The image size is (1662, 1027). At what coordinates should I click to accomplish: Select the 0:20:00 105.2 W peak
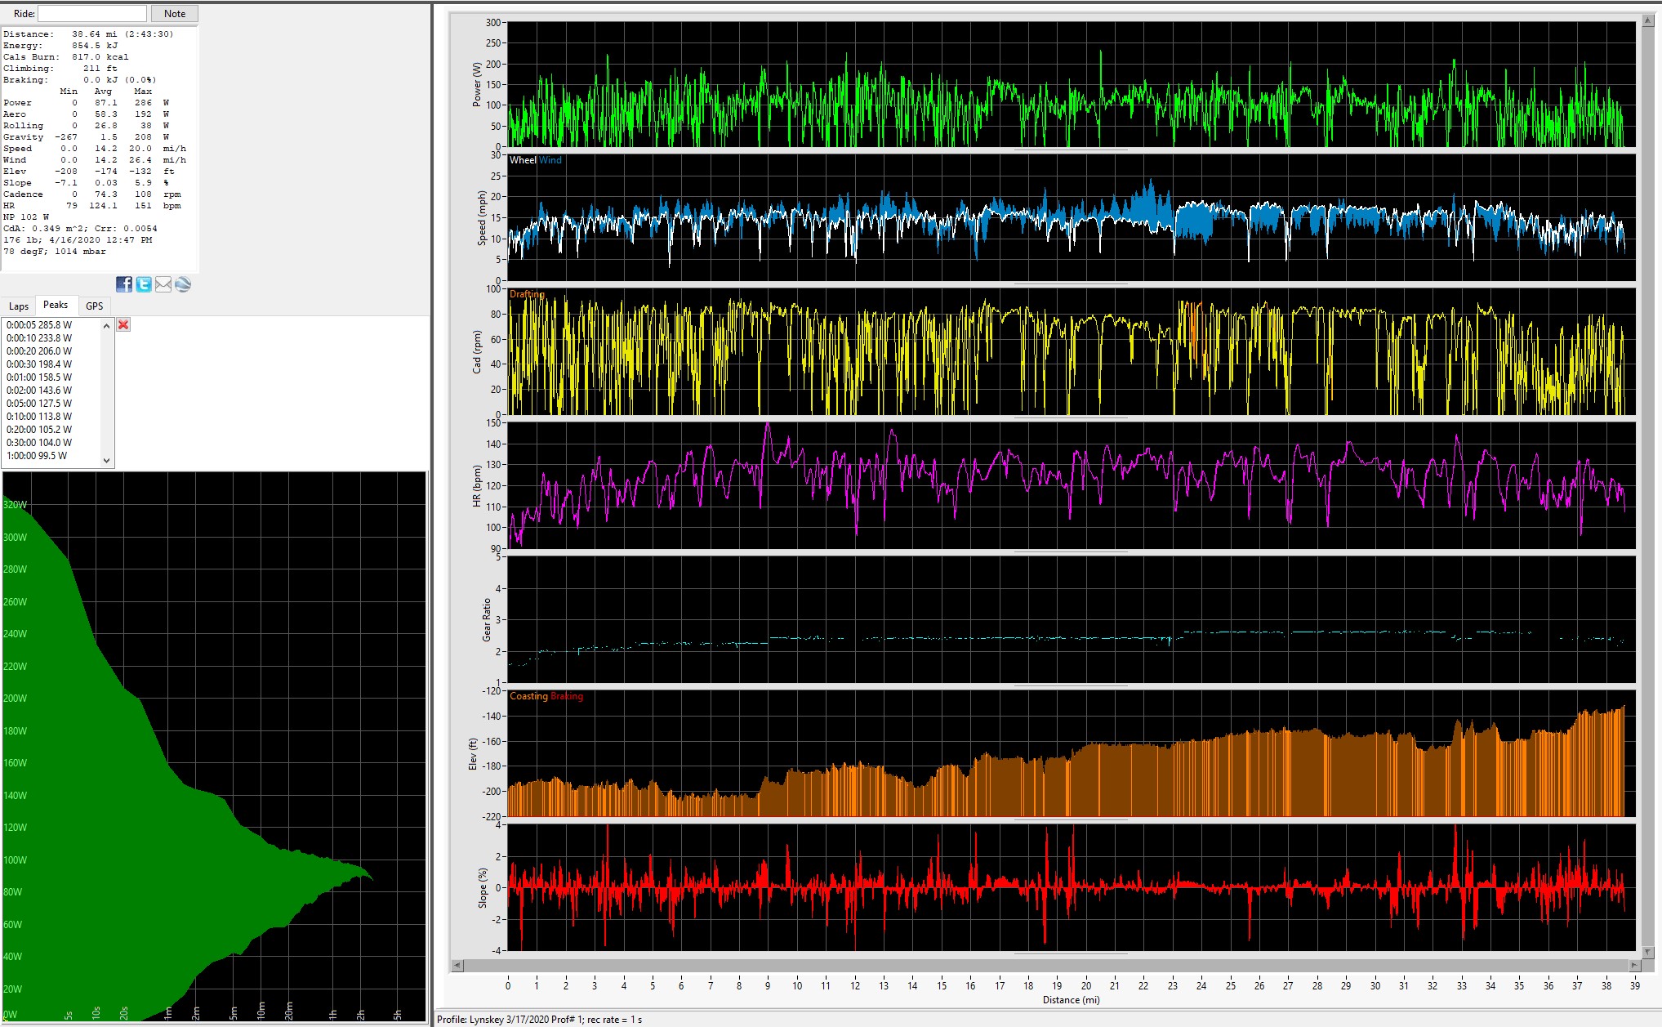[x=39, y=430]
